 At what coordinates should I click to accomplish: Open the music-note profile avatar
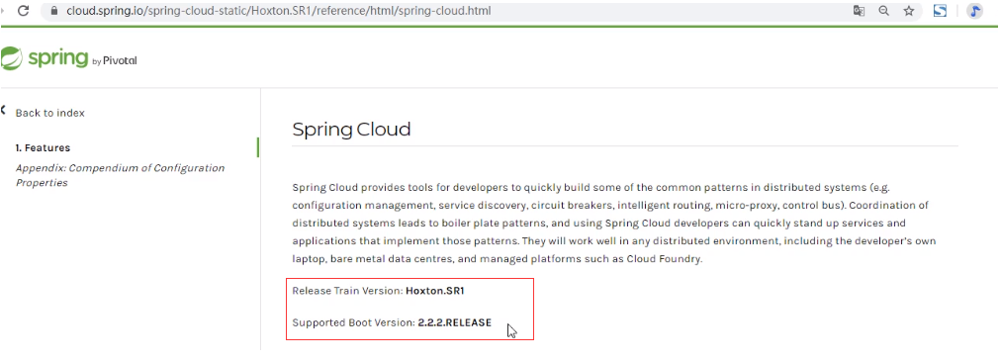click(x=974, y=11)
